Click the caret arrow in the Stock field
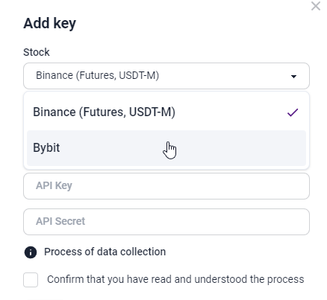Image resolution: width=327 pixels, height=300 pixels. click(293, 76)
